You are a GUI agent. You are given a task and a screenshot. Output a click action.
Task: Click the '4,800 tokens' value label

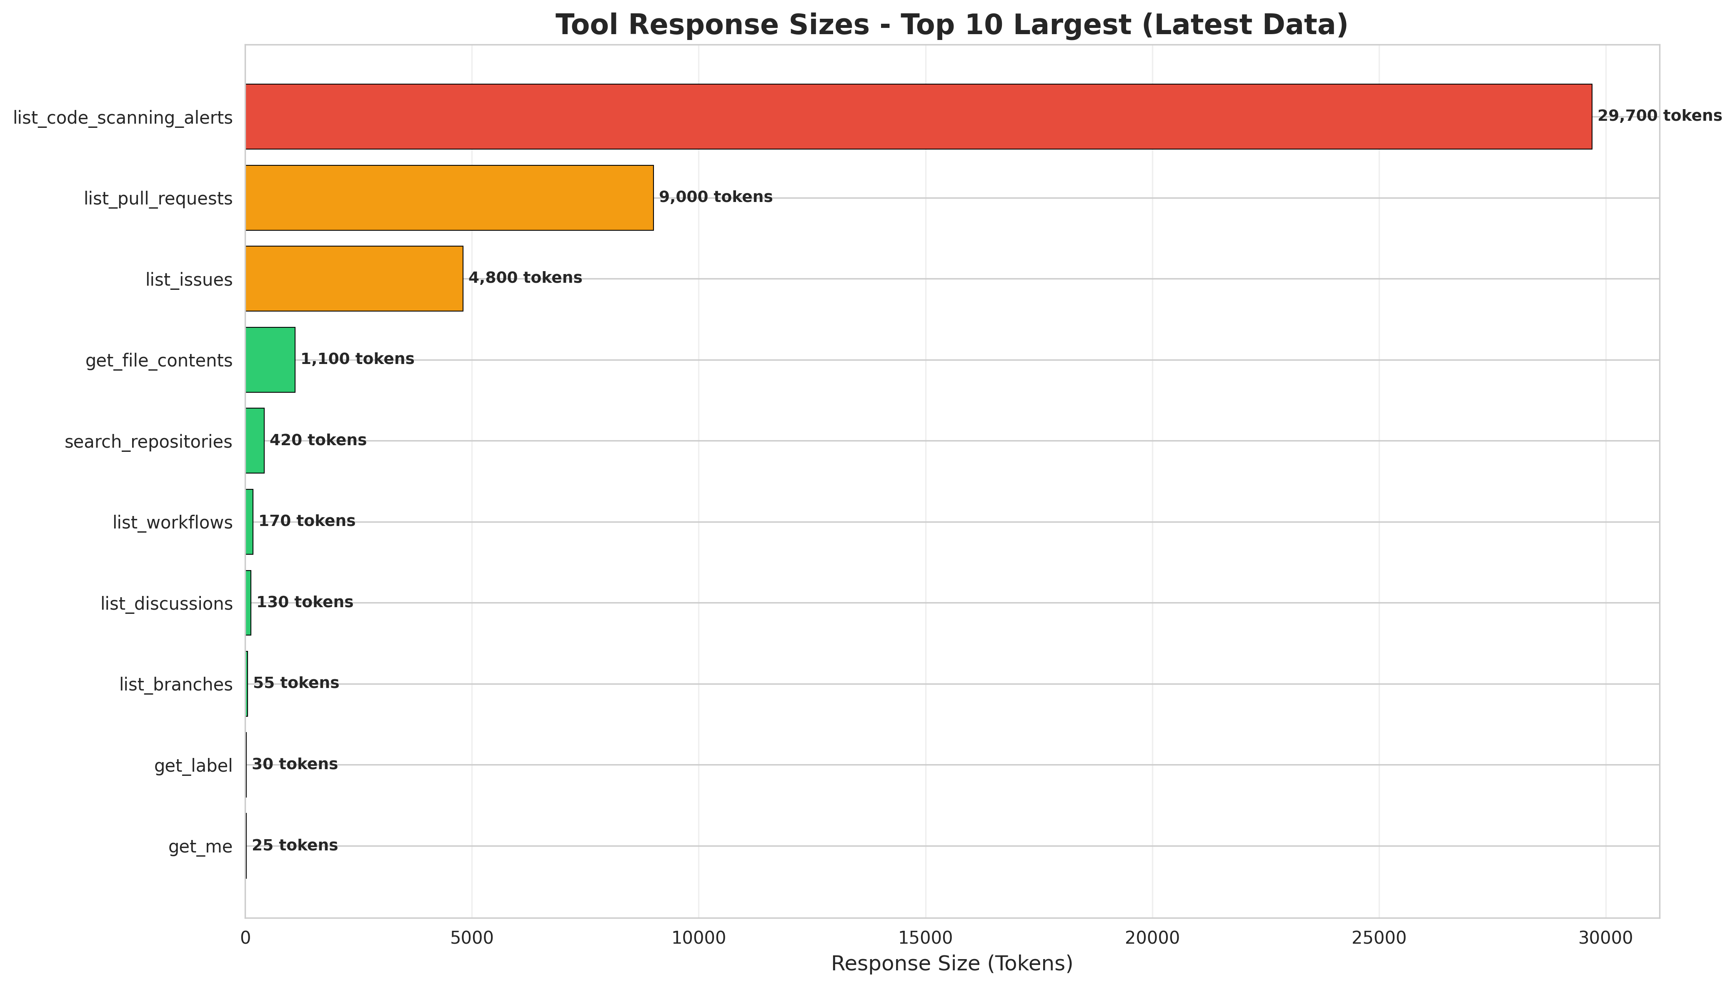click(525, 278)
